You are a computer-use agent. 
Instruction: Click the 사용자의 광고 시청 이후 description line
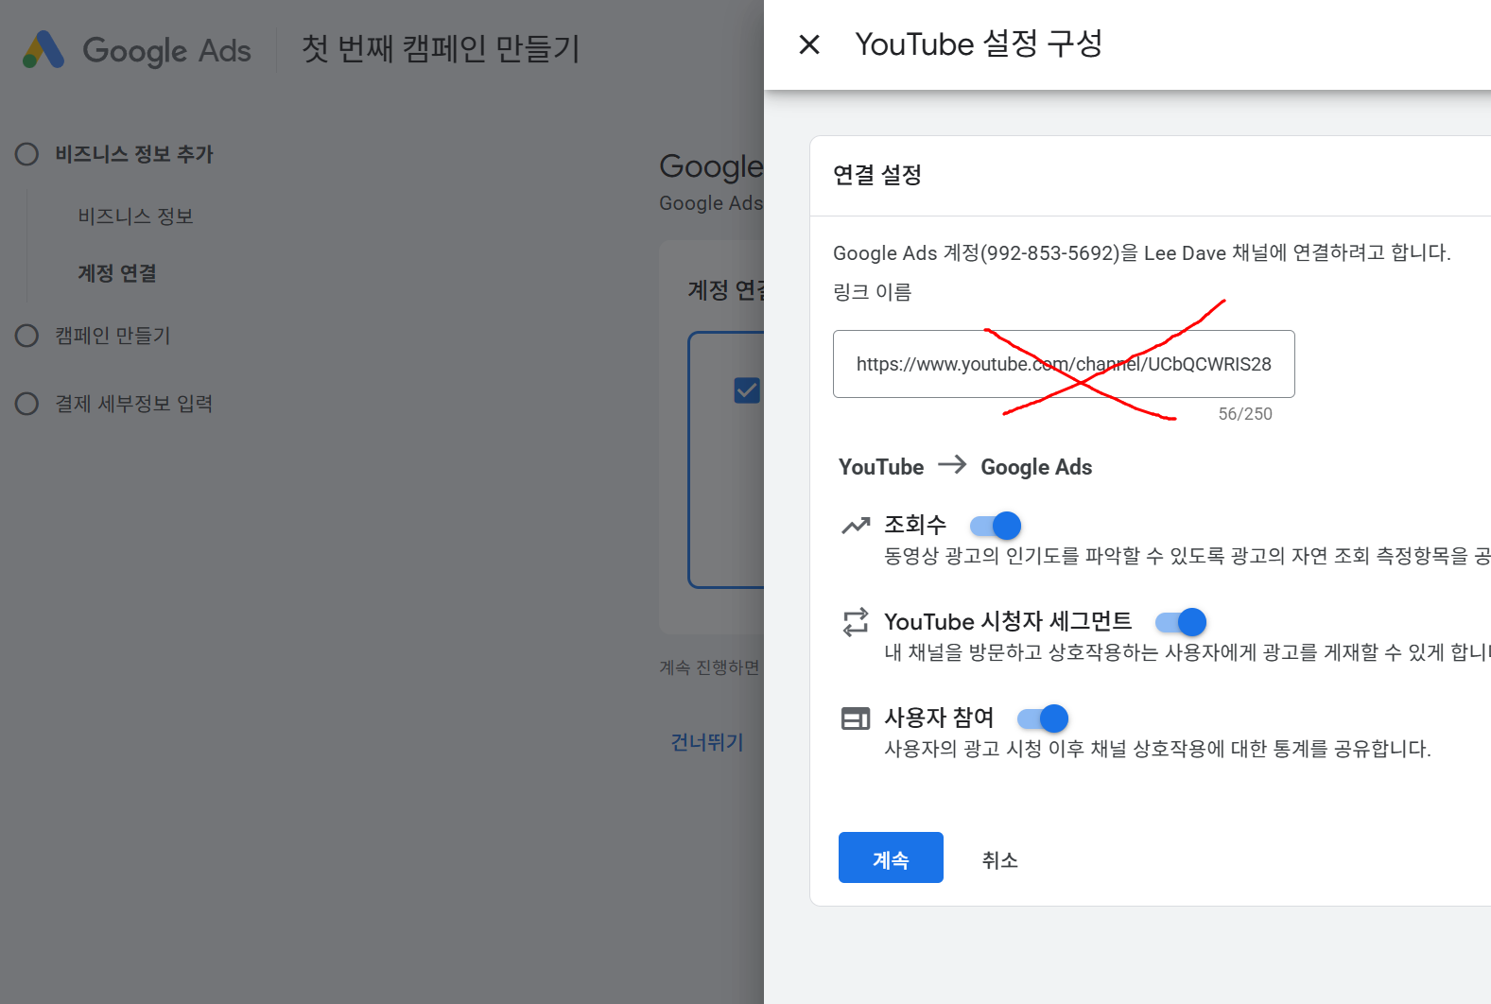pyautogui.click(x=1157, y=749)
